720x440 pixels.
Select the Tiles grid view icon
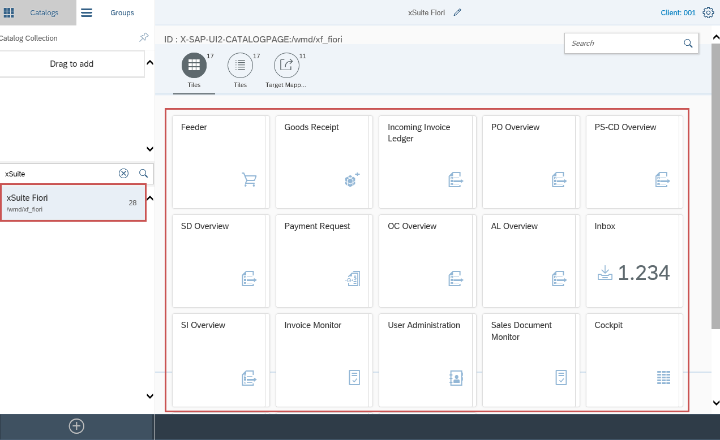[x=194, y=66]
